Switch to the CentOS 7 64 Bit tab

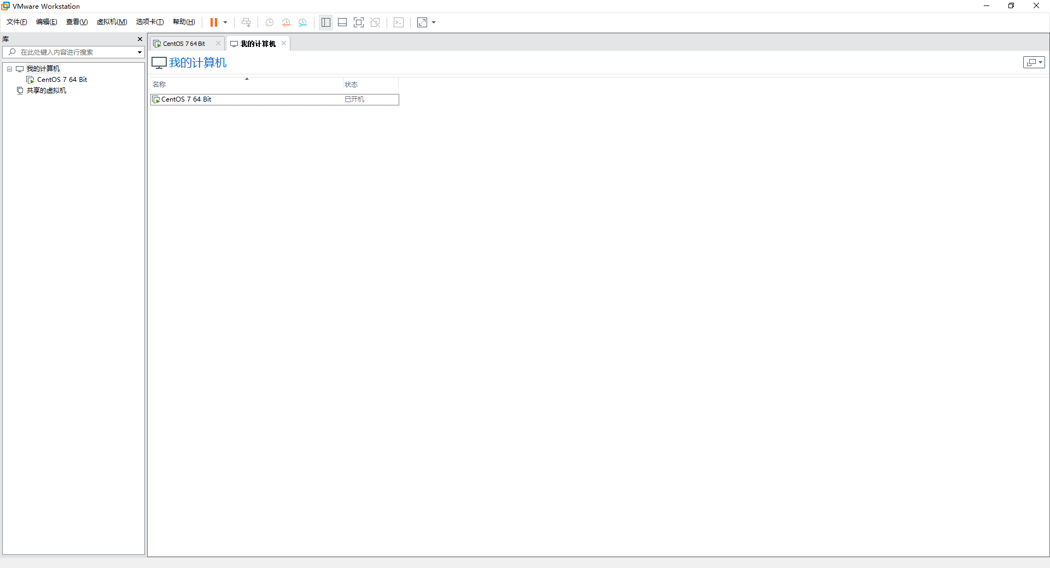pyautogui.click(x=184, y=44)
